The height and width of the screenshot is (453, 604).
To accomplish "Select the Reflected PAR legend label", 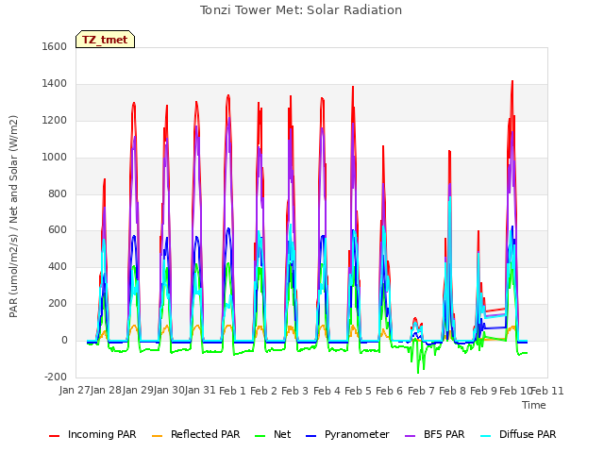I will (x=206, y=434).
